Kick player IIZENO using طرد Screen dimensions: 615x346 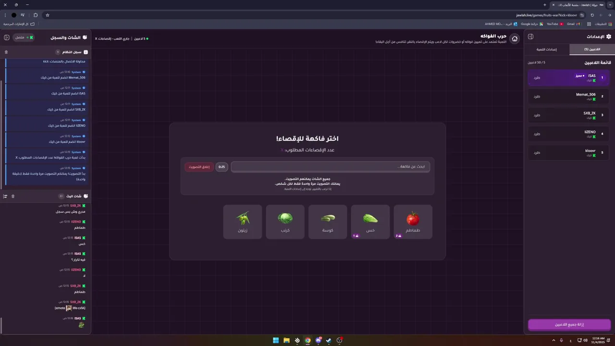click(537, 134)
